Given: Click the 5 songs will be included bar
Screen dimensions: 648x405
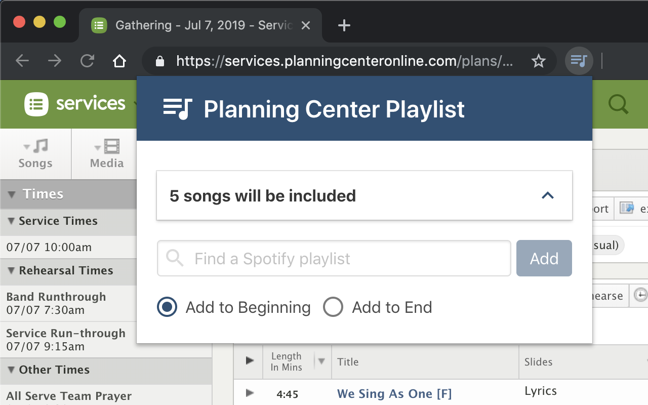Looking at the screenshot, I should coord(364,195).
